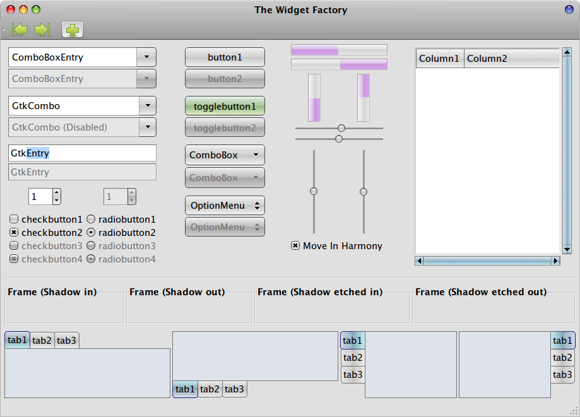This screenshot has height=417, width=580.
Task: Click into the GtkCombo text field
Action: coord(74,106)
